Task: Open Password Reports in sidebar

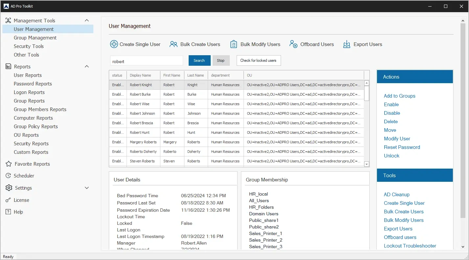Action: click(33, 84)
